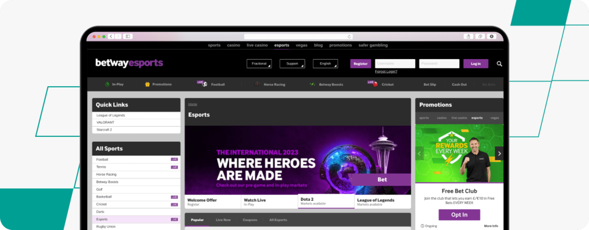
Task: Switch to the All Esports tab
Action: click(x=278, y=220)
